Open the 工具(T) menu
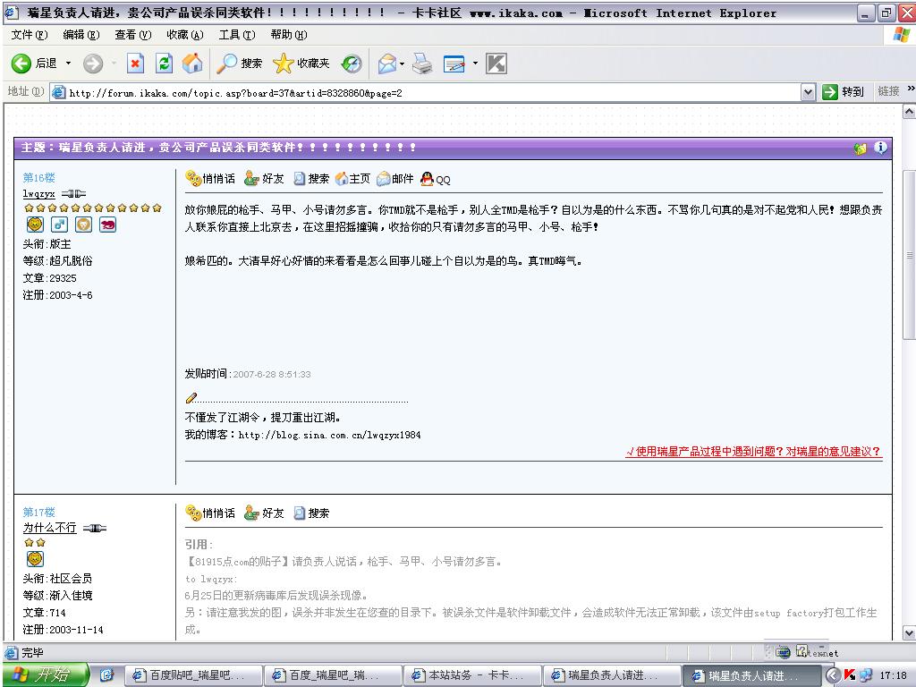 [x=237, y=35]
